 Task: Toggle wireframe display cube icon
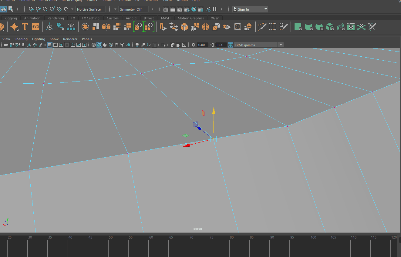(93, 45)
